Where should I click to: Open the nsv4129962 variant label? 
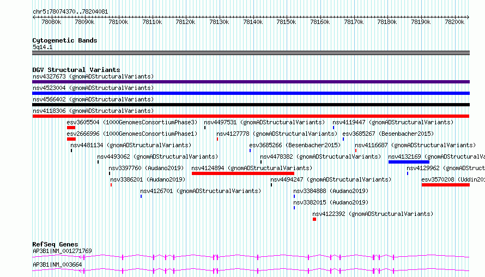coord(446,168)
